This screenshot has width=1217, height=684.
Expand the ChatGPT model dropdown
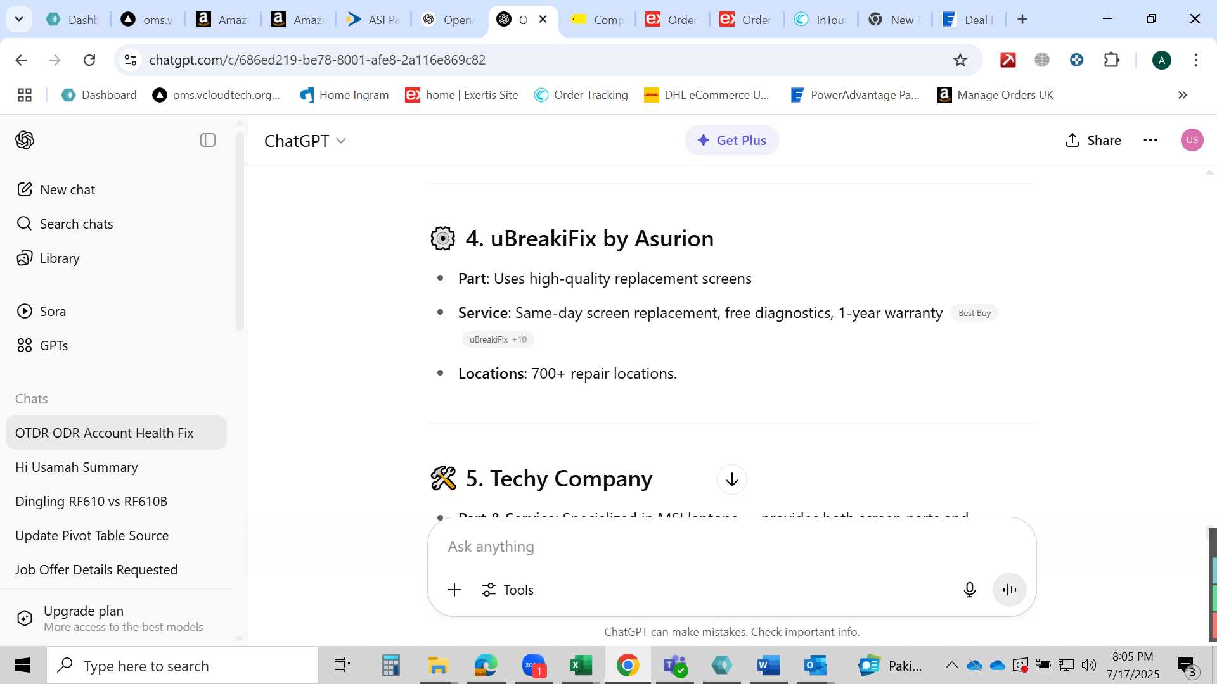(x=306, y=141)
